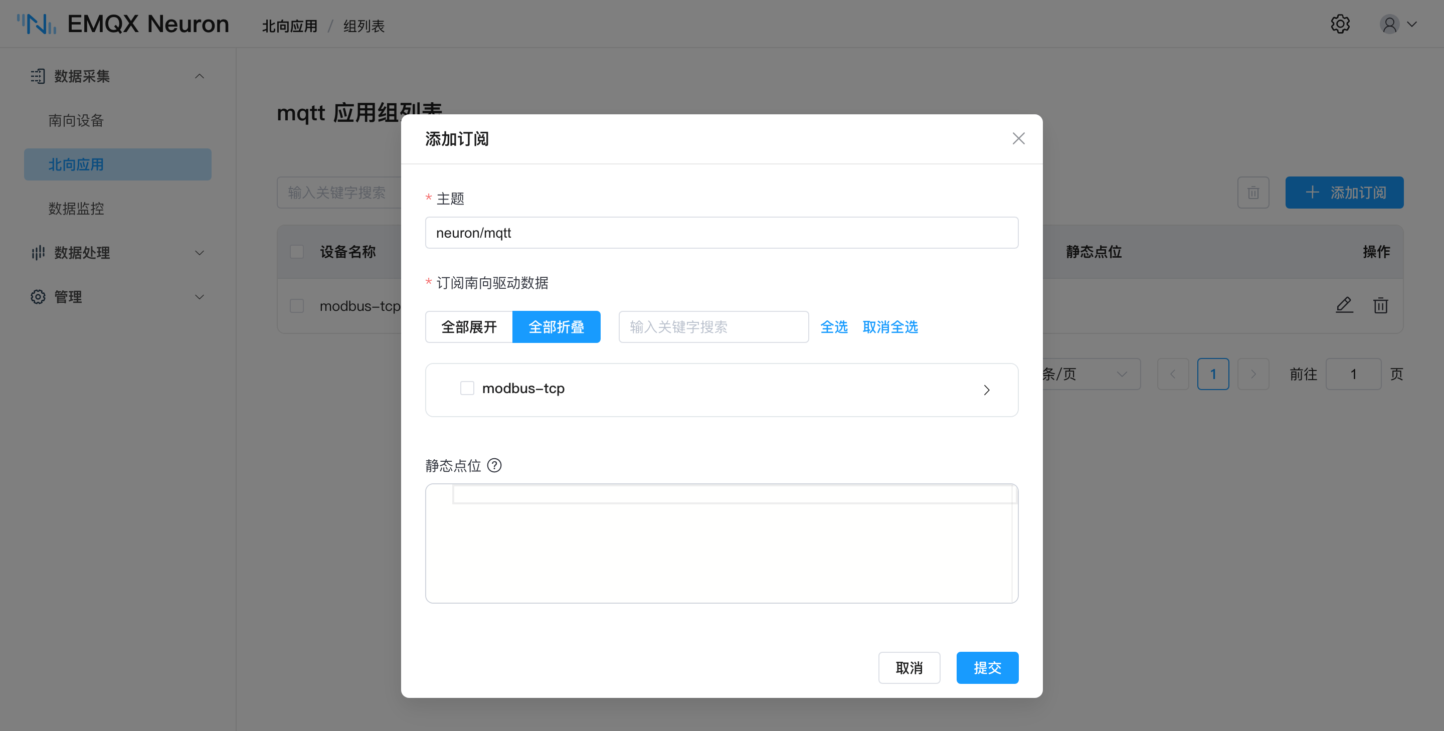Click the edit pencil icon in modbus-tcp row

[1344, 305]
